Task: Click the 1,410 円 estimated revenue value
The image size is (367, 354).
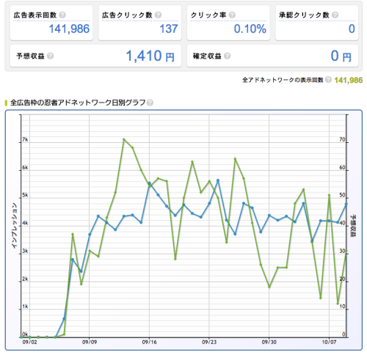Action: click(150, 56)
